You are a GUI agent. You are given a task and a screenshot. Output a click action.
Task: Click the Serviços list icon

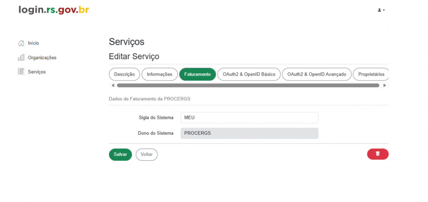[21, 72]
